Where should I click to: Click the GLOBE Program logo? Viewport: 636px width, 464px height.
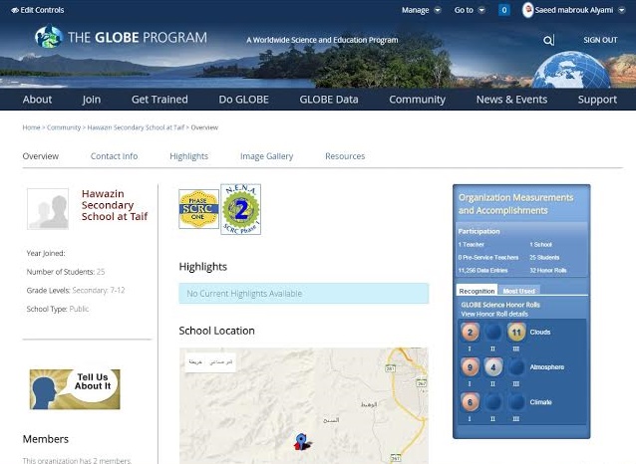tap(121, 38)
